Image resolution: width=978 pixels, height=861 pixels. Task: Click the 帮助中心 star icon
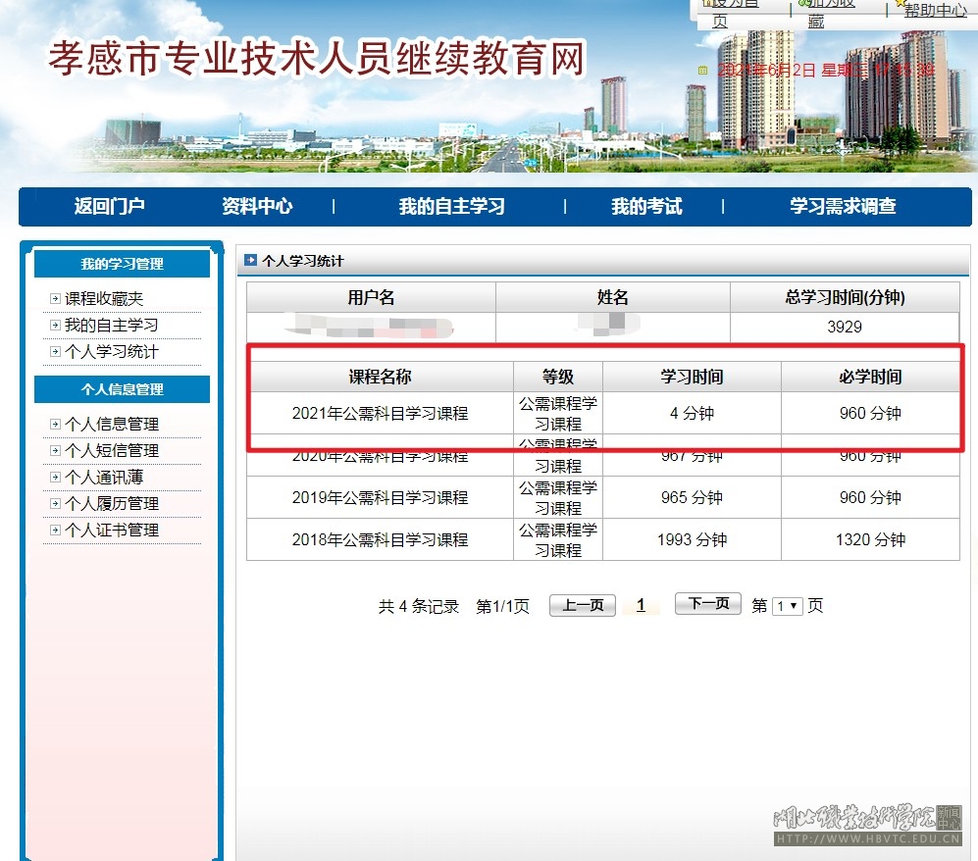pos(900,3)
